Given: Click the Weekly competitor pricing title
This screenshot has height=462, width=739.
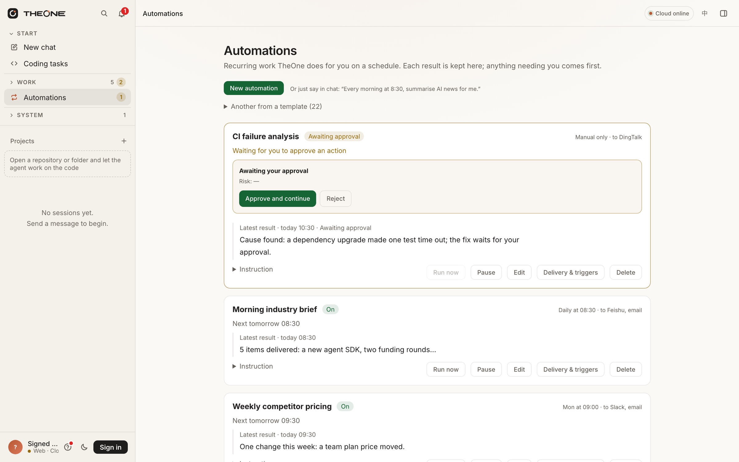Looking at the screenshot, I should click(x=282, y=406).
